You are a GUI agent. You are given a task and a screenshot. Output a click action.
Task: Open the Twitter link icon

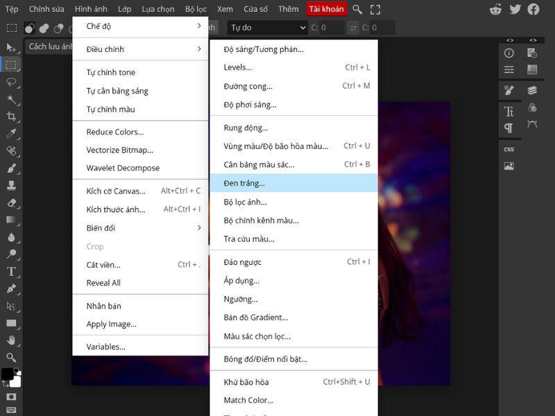coord(515,9)
